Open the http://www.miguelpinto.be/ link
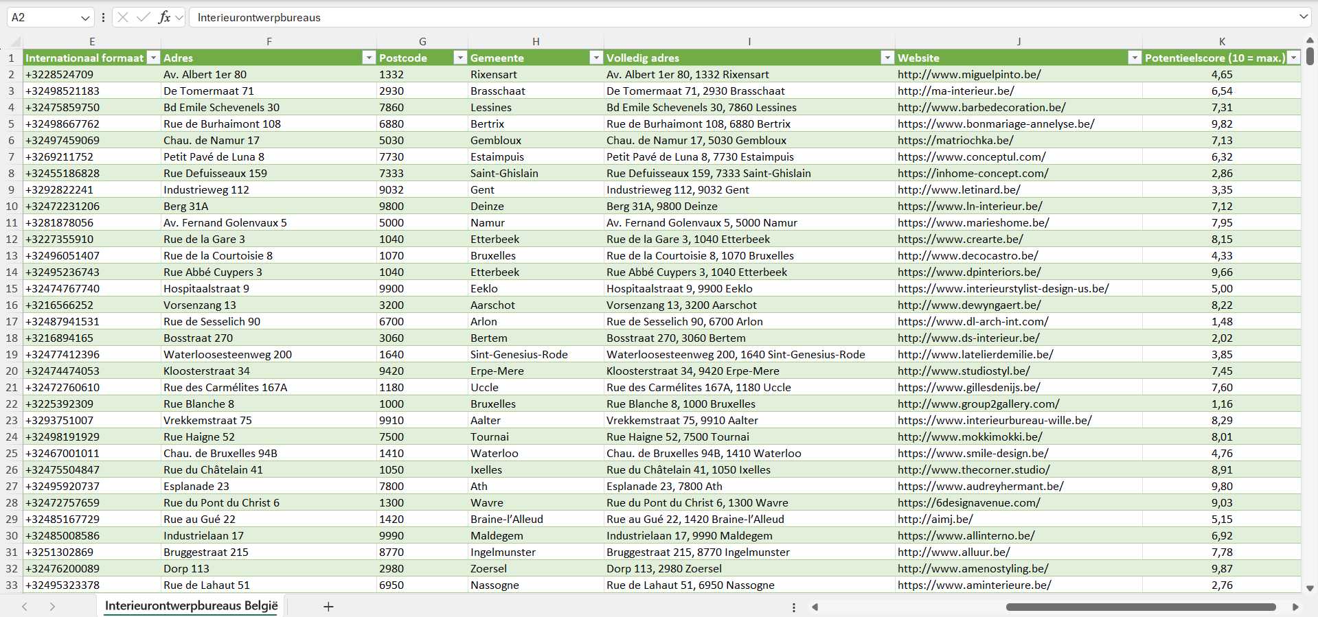This screenshot has height=617, width=1318. click(968, 74)
